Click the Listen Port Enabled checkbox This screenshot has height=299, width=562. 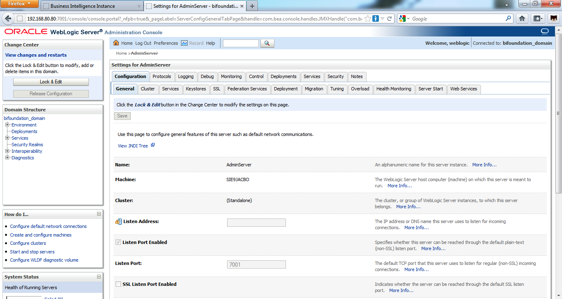pos(118,242)
